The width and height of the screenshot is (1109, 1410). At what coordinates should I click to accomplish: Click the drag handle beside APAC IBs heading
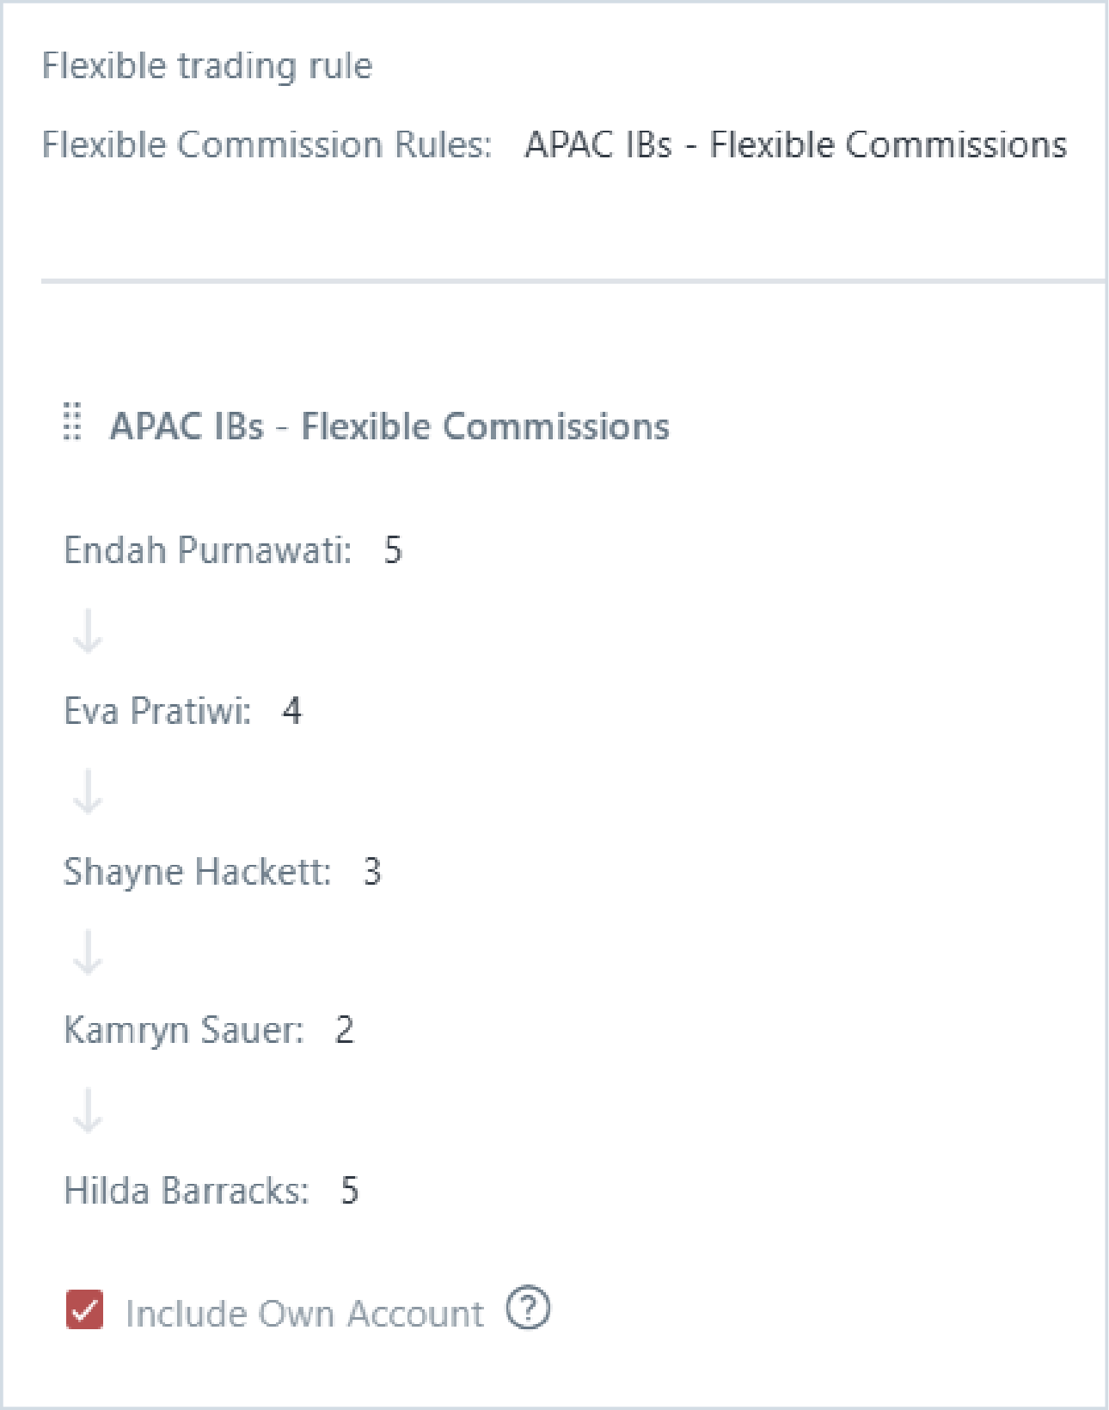pos(73,421)
